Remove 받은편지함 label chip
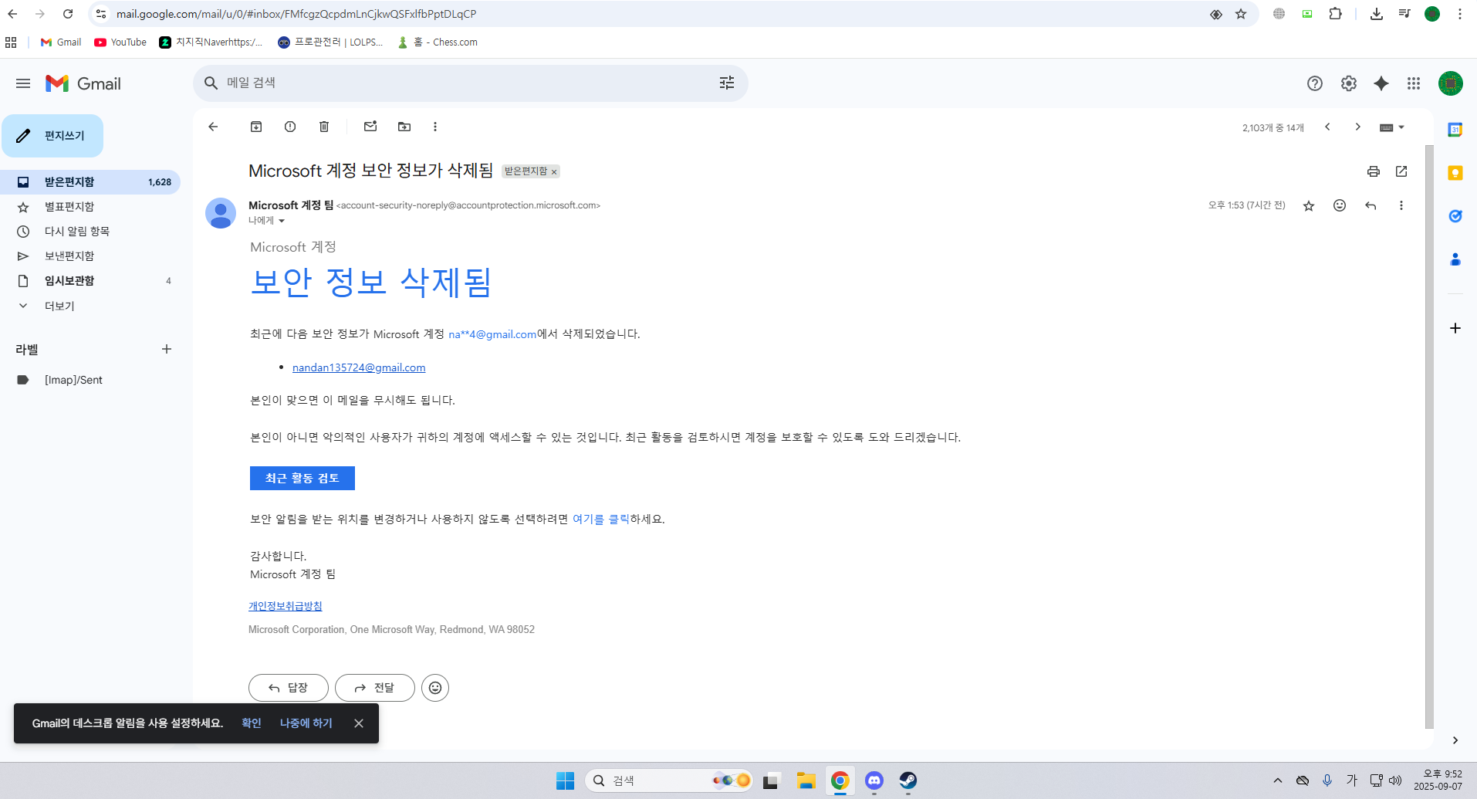Screen dimensions: 1477x799 [554, 172]
